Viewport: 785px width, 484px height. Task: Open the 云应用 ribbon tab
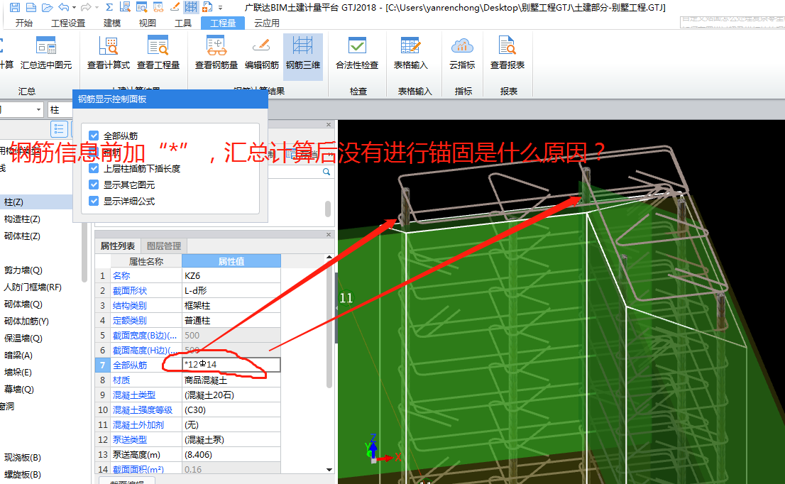pyautogui.click(x=266, y=23)
